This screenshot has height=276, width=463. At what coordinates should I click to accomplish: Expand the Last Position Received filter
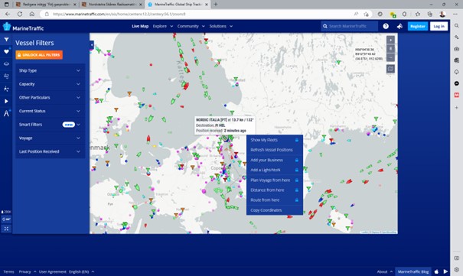[x=50, y=151]
